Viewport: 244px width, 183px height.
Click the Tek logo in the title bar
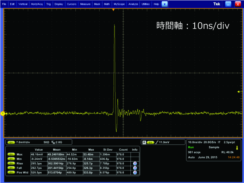(217, 4)
